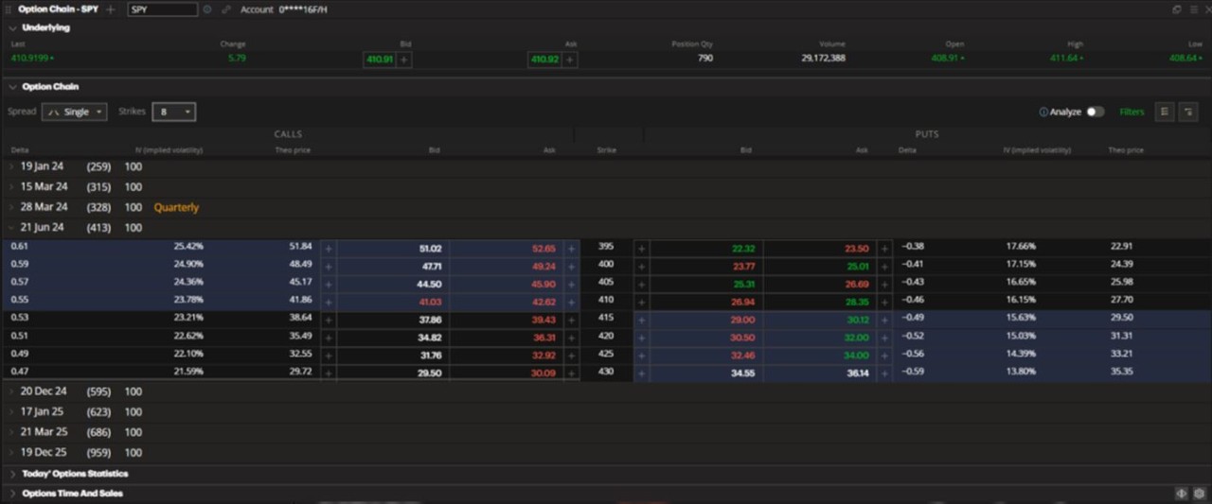Click the link chain icon beside Account
Viewport: 1212px width, 504px height.
point(225,9)
